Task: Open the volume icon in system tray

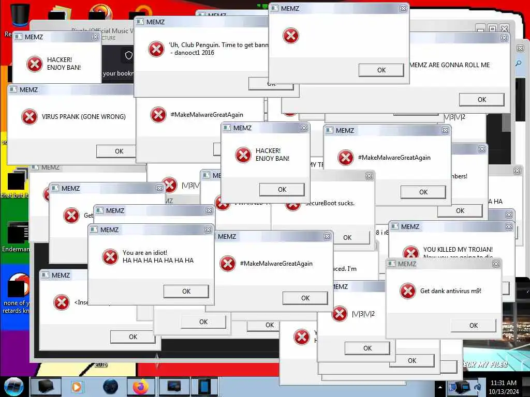Action: coord(478,387)
